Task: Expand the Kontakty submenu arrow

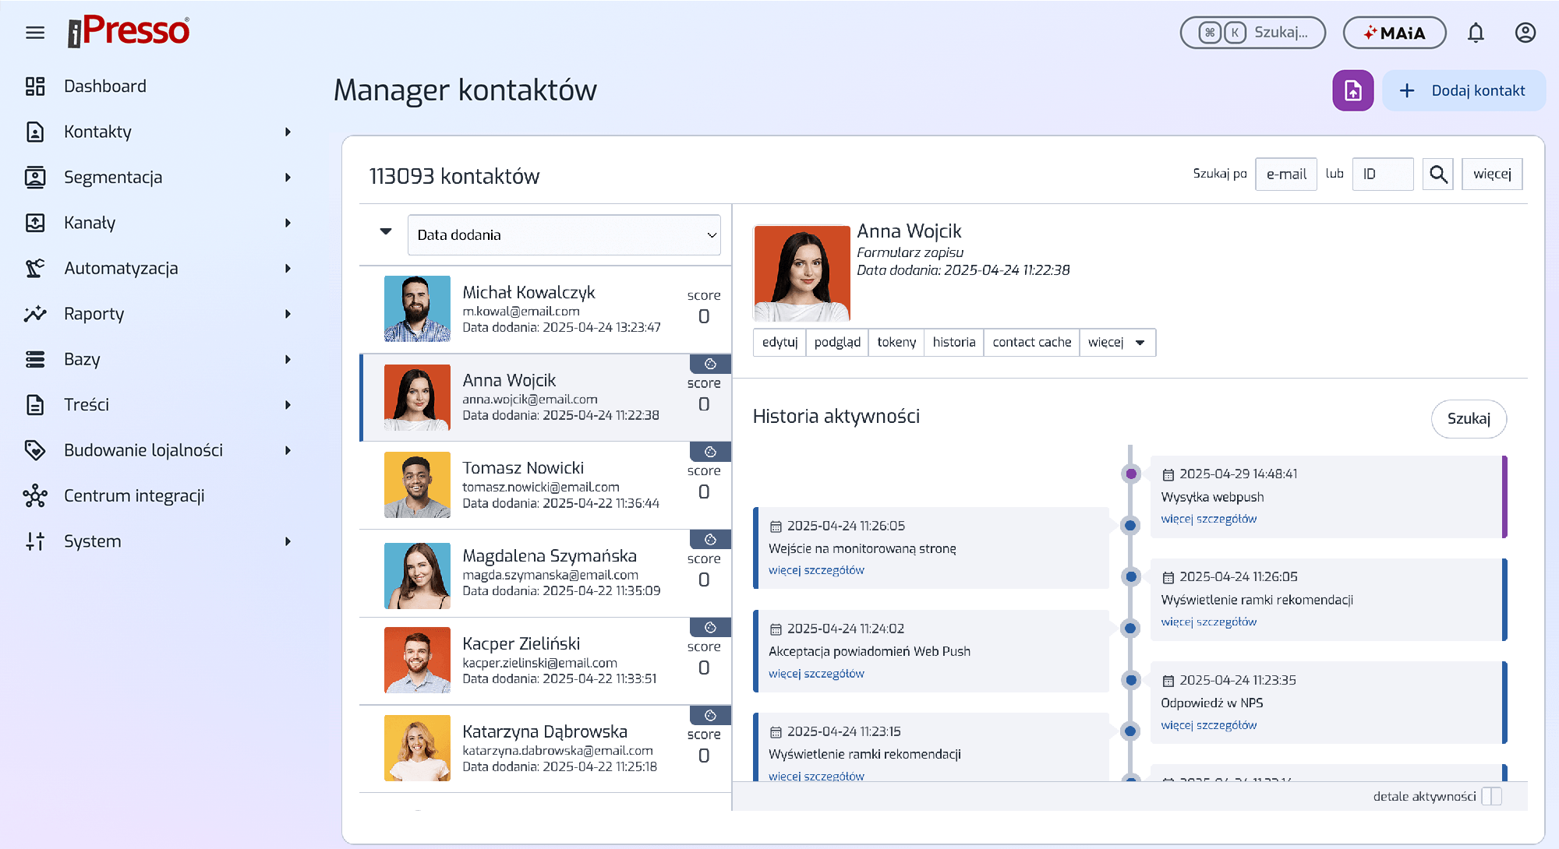Action: [x=288, y=132]
